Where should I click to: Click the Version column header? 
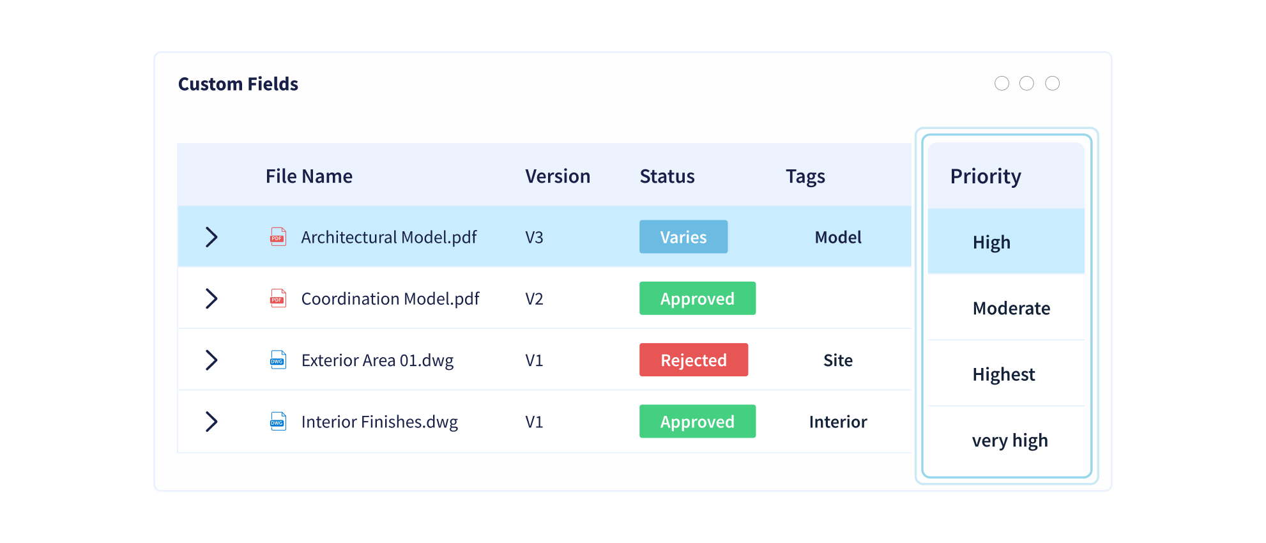pos(558,176)
